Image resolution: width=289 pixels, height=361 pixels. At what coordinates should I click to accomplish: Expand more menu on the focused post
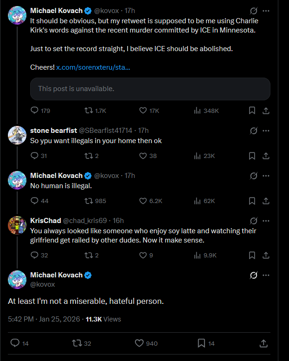(266, 275)
